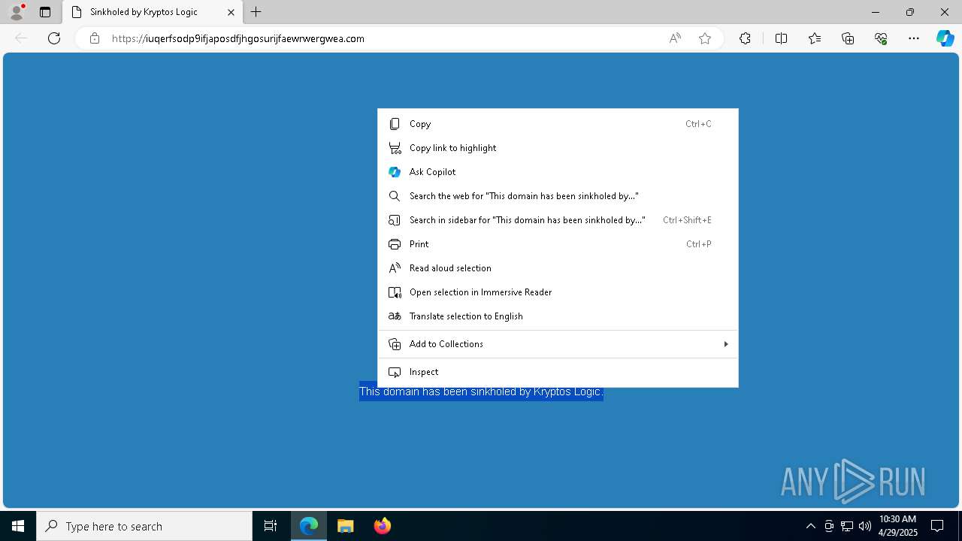Open network status tray icon
This screenshot has height=541, width=962.
click(x=847, y=526)
